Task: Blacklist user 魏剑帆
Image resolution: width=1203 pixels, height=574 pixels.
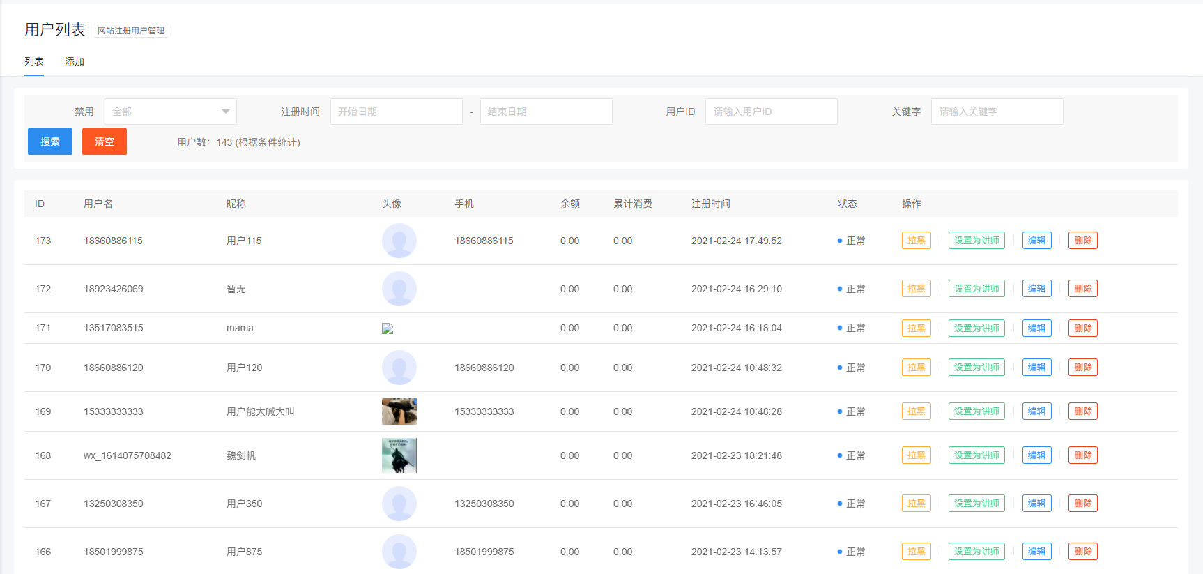Action: pyautogui.click(x=917, y=455)
